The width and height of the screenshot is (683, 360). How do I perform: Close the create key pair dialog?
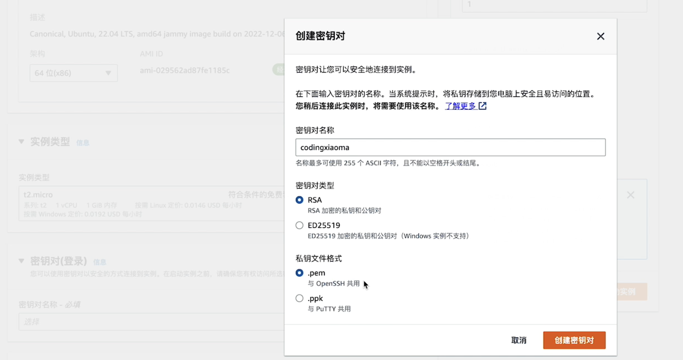pos(600,36)
